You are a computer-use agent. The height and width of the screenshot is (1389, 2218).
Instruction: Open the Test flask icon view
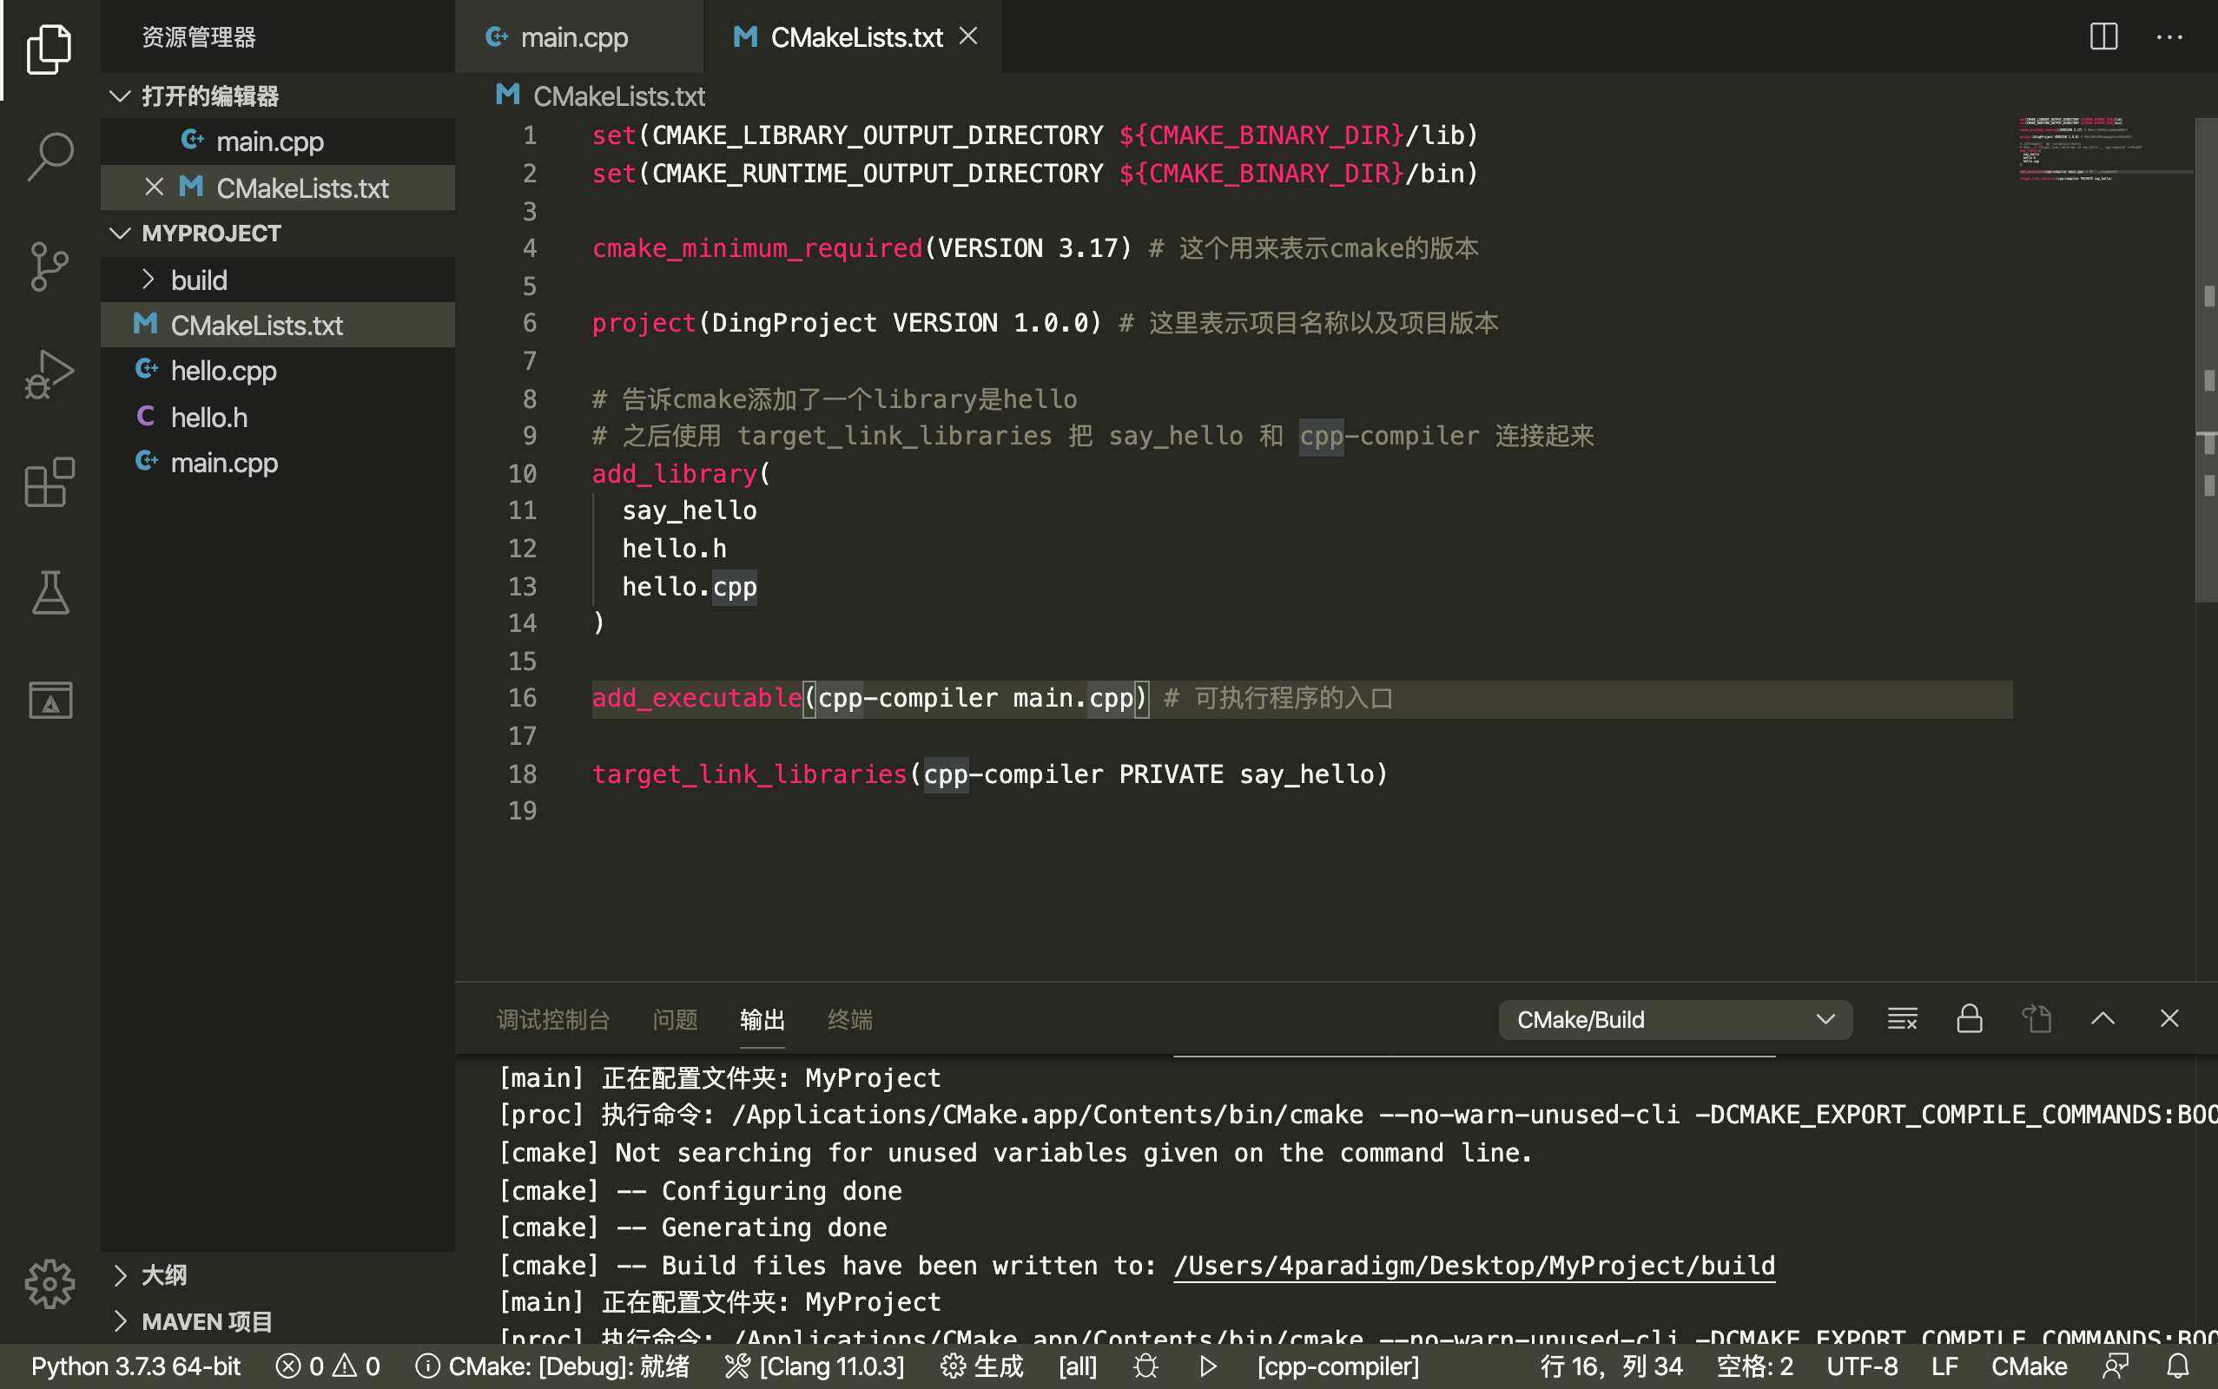(50, 591)
